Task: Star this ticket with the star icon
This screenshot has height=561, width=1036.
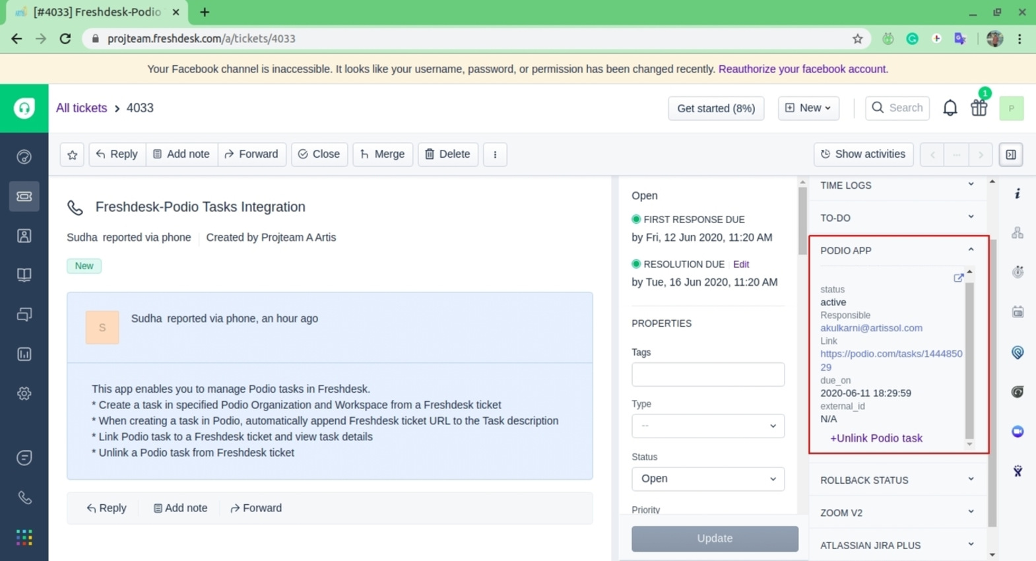Action: [72, 154]
